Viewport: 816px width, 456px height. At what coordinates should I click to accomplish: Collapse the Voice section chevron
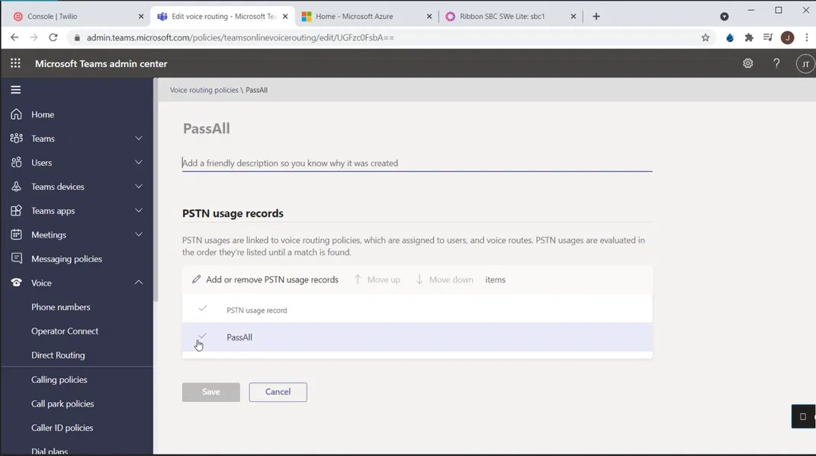click(x=139, y=282)
